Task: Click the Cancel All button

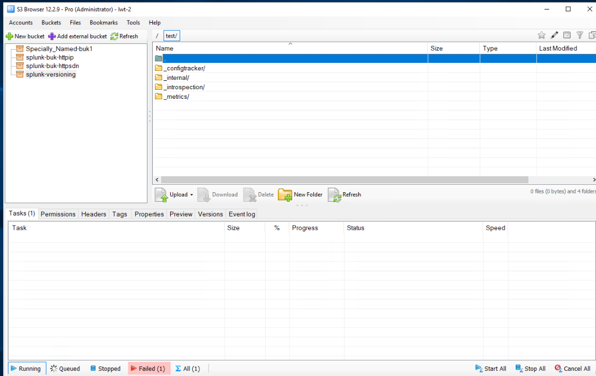Action: tap(572, 369)
